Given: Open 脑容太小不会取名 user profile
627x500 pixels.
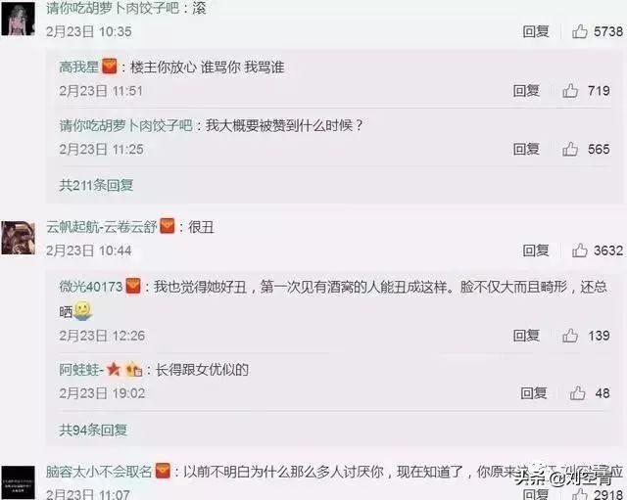Looking at the screenshot, I should (x=99, y=472).
